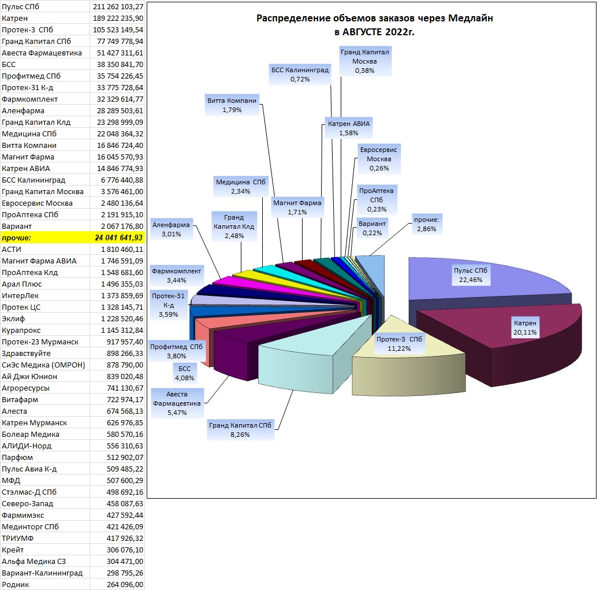Click the chart title text
Image resolution: width=600 pixels, height=590 pixels.
click(374, 25)
